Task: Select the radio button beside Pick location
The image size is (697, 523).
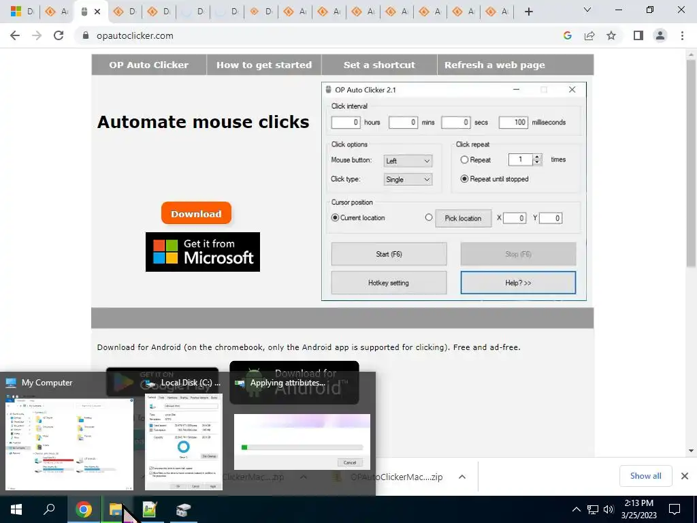Action: [429, 217]
